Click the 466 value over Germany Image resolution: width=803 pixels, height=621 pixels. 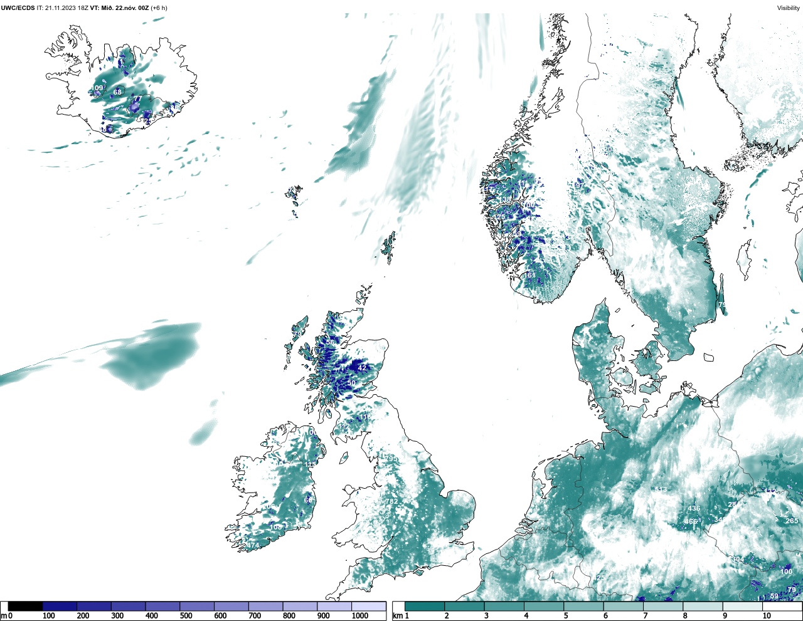[691, 521]
